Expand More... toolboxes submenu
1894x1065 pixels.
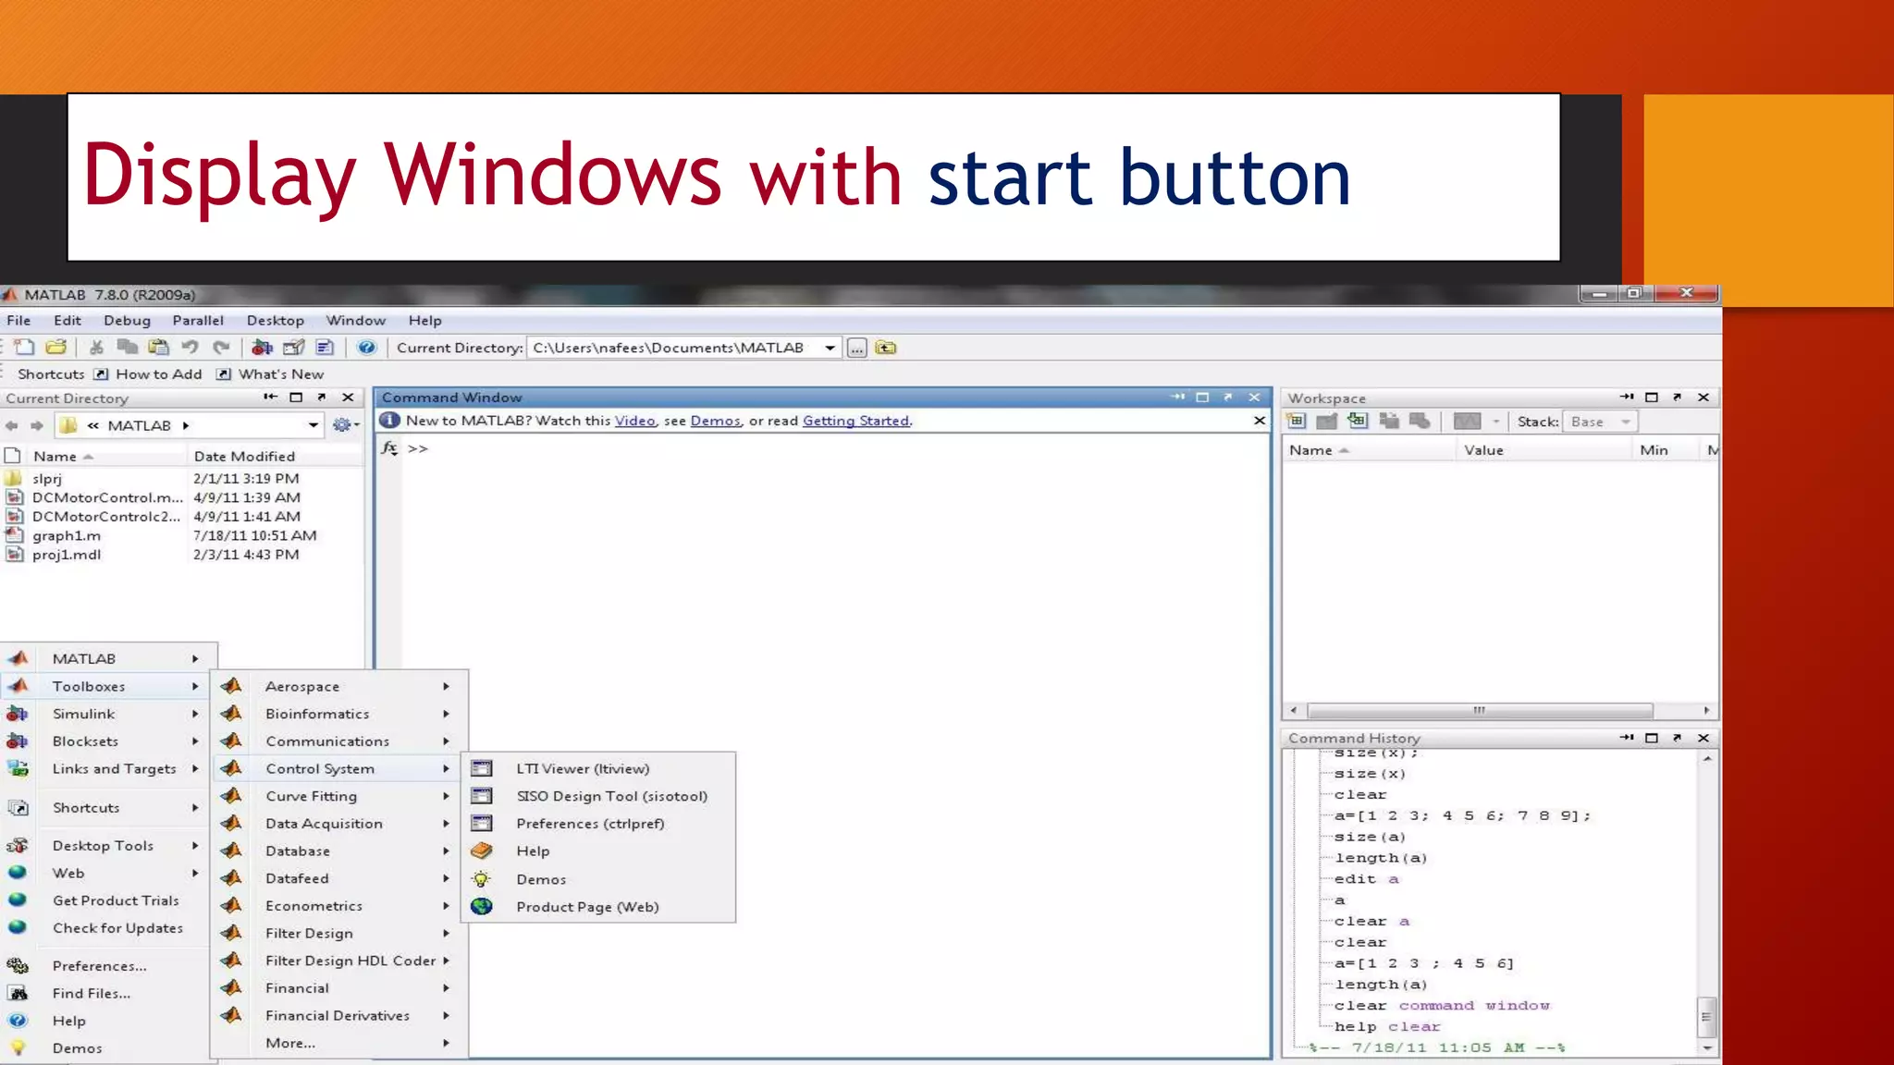click(x=339, y=1043)
